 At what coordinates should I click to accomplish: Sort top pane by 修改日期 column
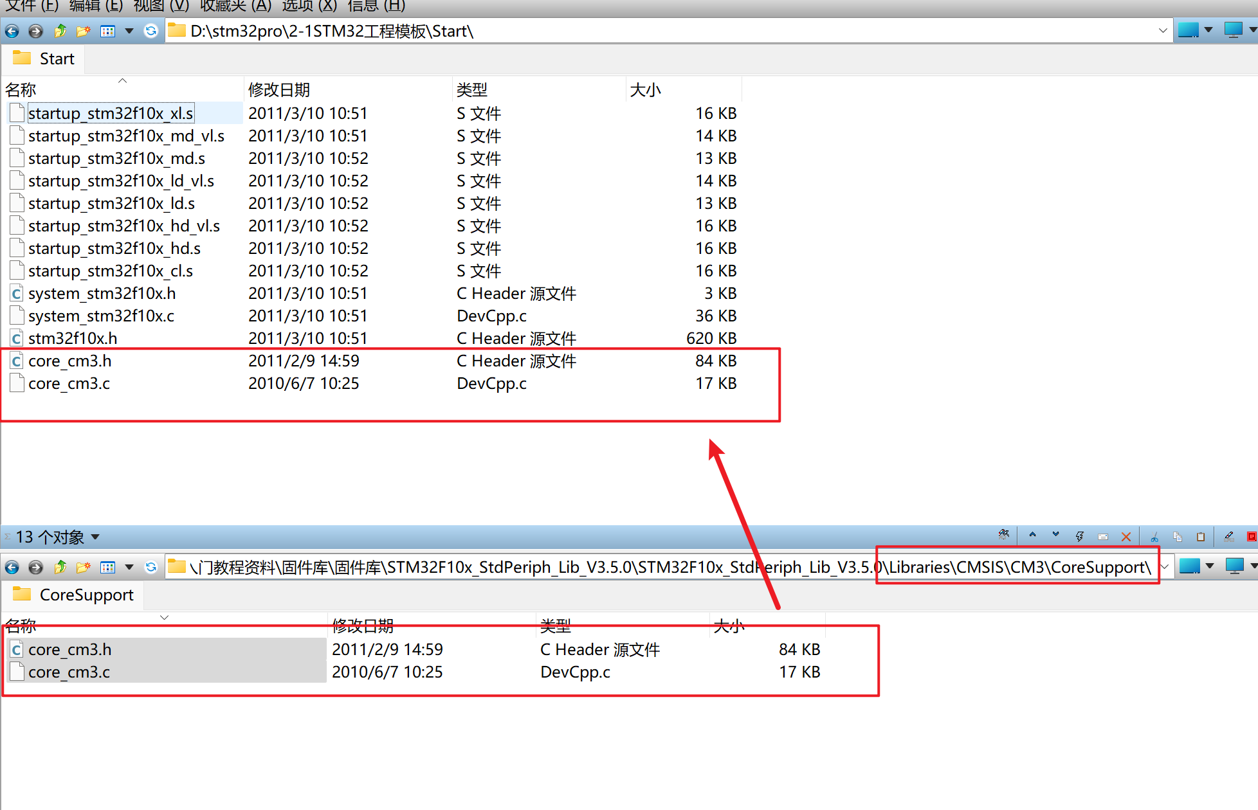pyautogui.click(x=348, y=89)
